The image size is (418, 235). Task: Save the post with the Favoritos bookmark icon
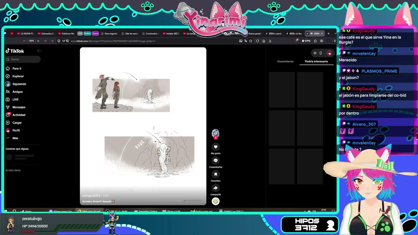coord(216,174)
